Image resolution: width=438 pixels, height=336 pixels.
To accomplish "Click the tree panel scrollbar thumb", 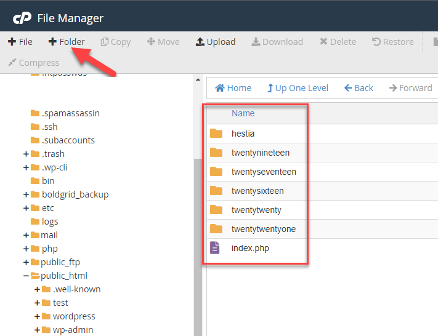I will tap(198, 247).
